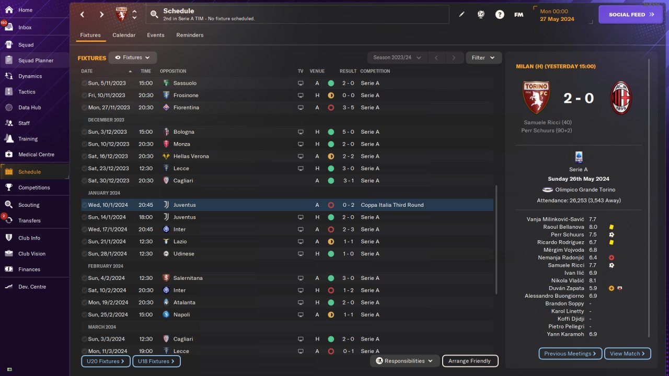Open the world globe icon
The width and height of the screenshot is (669, 376).
pos(481,15)
